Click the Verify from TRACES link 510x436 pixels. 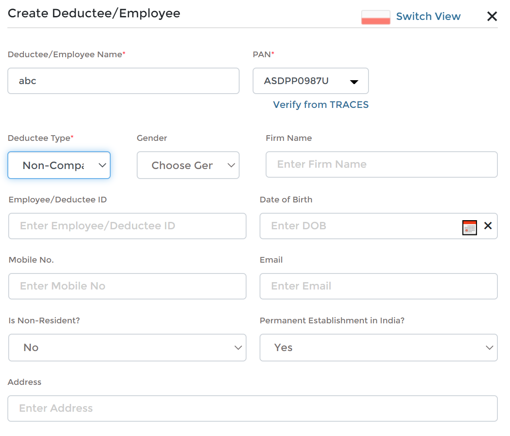(x=321, y=104)
